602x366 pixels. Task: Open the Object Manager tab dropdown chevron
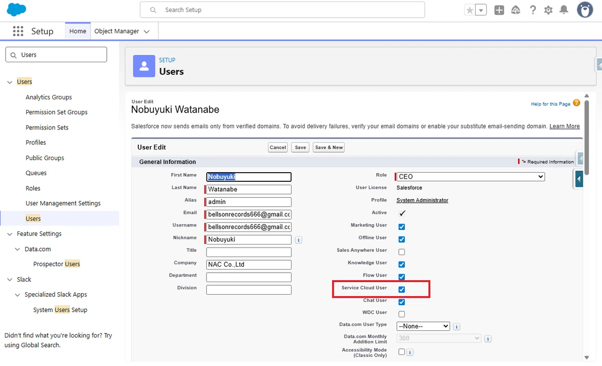146,31
